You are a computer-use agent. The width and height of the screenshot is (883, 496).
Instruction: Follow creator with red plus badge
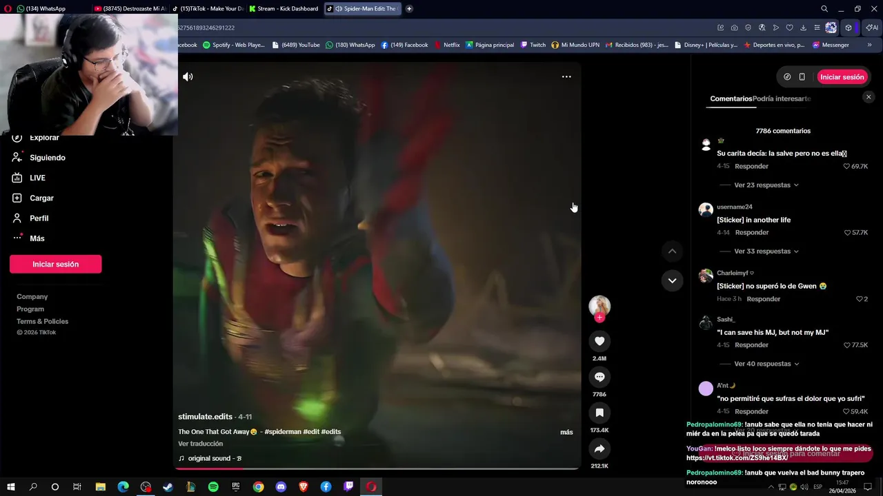point(599,318)
